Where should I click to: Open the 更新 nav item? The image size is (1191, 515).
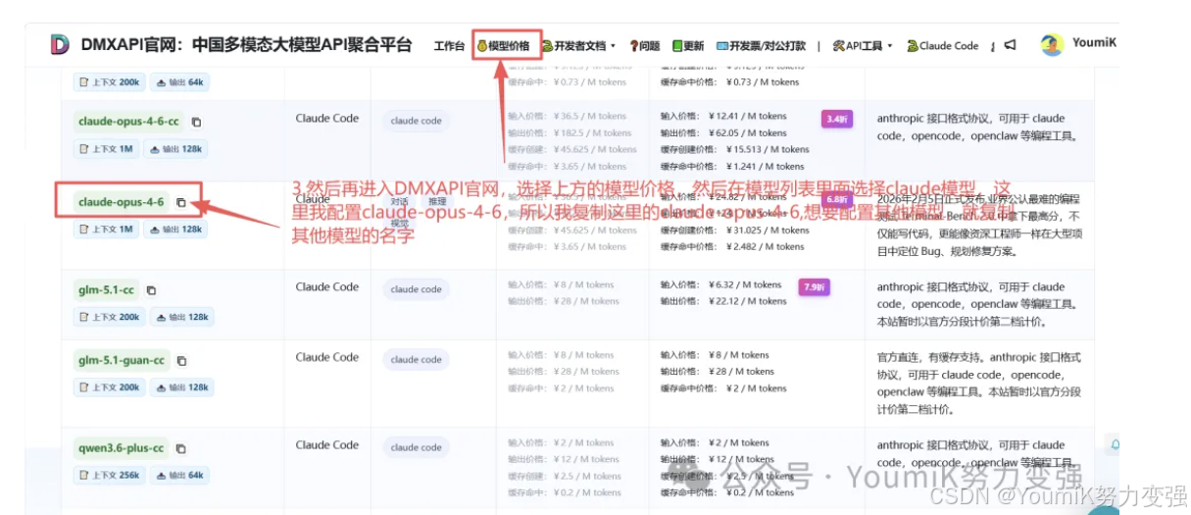click(x=688, y=46)
